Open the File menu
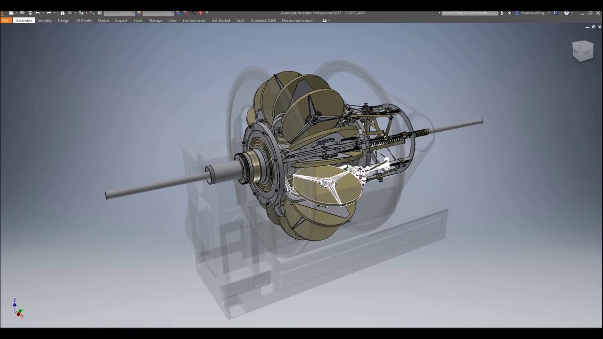This screenshot has height=339, width=603. 5,20
